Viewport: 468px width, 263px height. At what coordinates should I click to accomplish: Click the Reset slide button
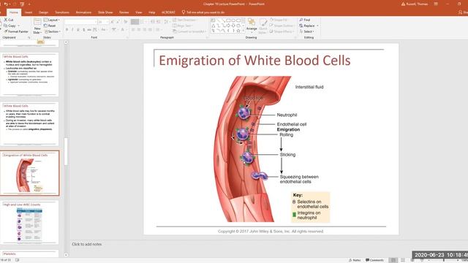pyautogui.click(x=50, y=26)
